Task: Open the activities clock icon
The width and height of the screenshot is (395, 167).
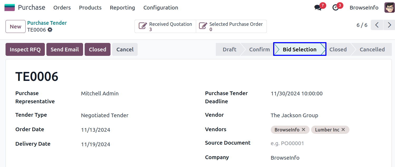Action: tap(335, 8)
